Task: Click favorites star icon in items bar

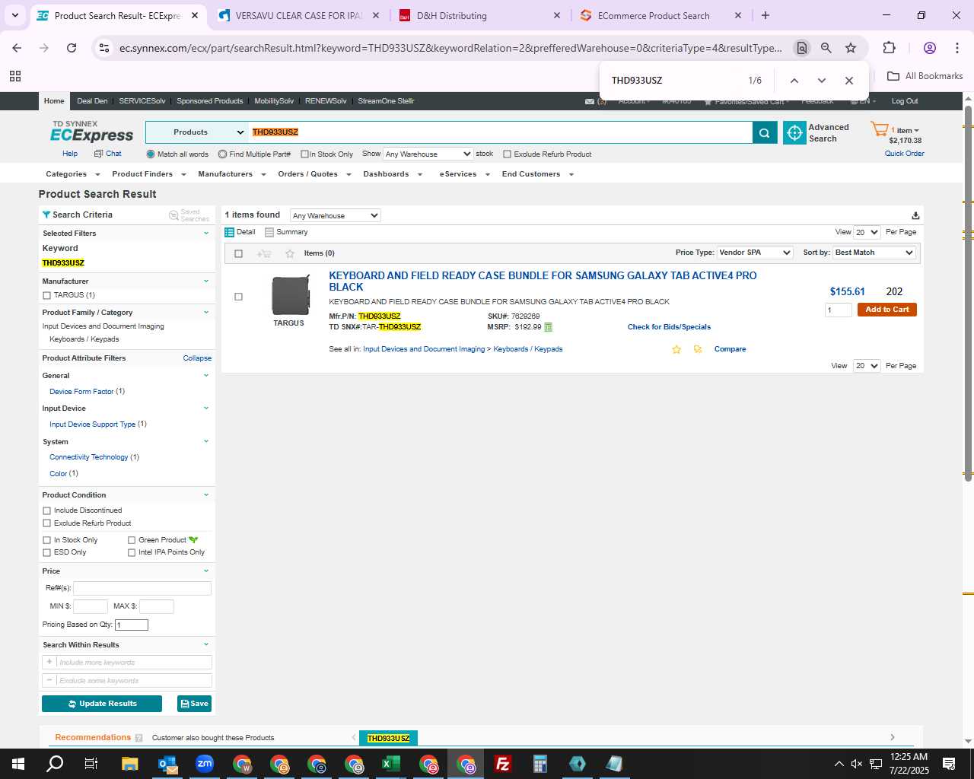Action: tap(289, 253)
